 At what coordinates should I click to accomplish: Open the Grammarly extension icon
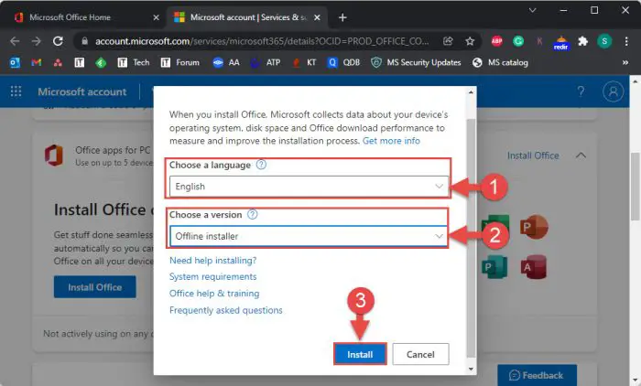(517, 41)
